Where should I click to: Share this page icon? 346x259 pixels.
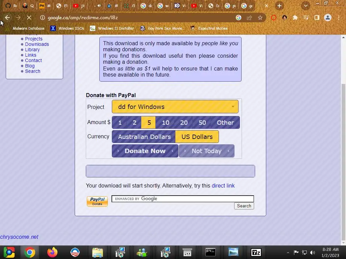tap(249, 18)
